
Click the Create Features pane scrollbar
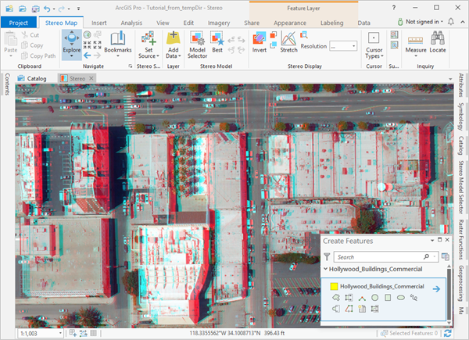point(449,295)
